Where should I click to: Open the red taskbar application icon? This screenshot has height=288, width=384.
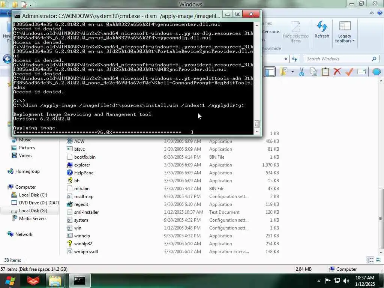pos(33,280)
